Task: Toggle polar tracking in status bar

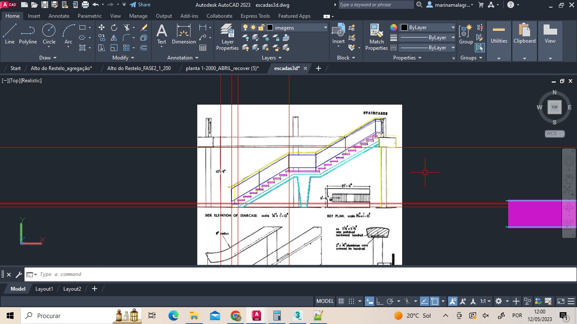Action: (390, 301)
